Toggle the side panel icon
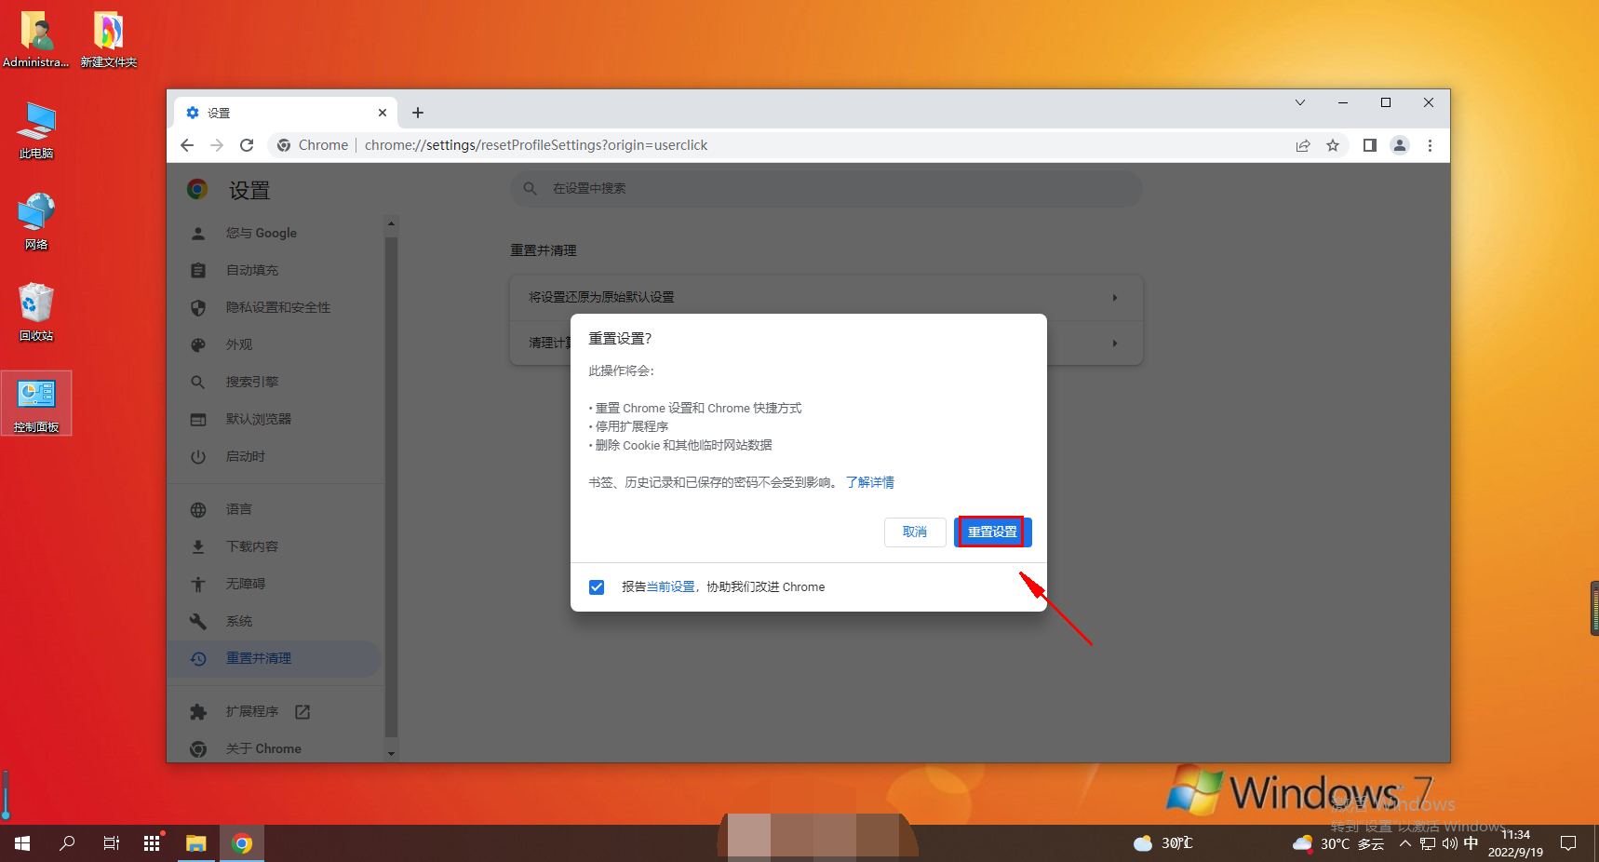 1369,145
